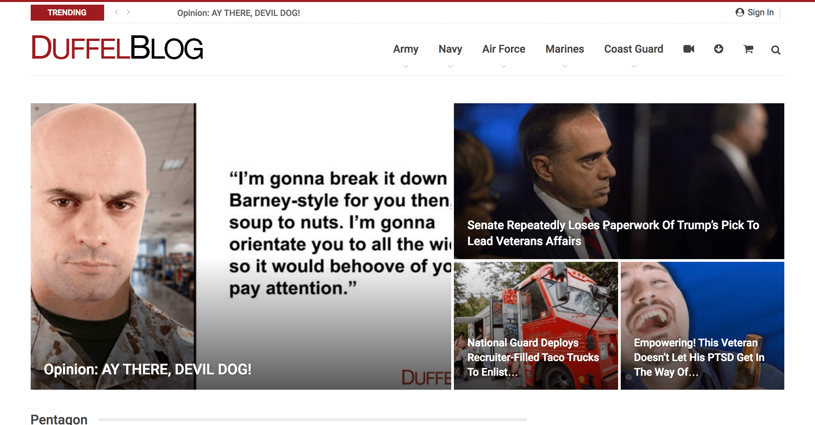Click the DuffelBlog logo

pyautogui.click(x=117, y=48)
